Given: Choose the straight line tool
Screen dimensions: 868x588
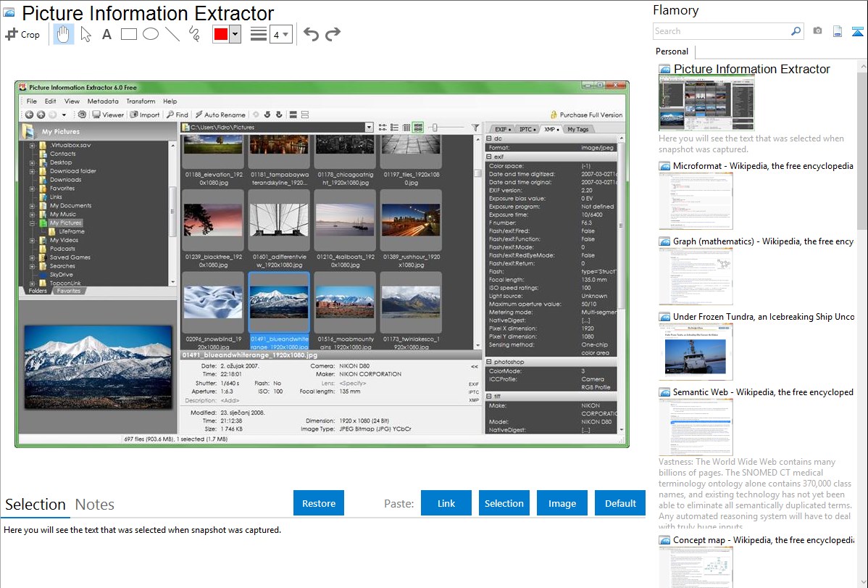Looking at the screenshot, I should coord(172,34).
